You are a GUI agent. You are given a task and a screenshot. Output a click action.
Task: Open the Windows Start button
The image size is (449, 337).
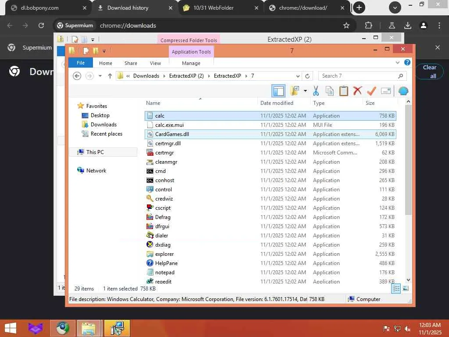pyautogui.click(x=11, y=328)
